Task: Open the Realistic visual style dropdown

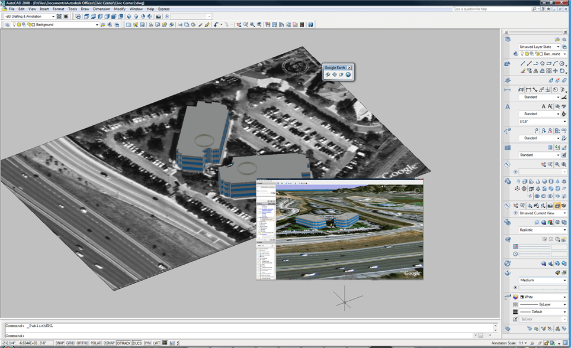Action: click(x=543, y=230)
